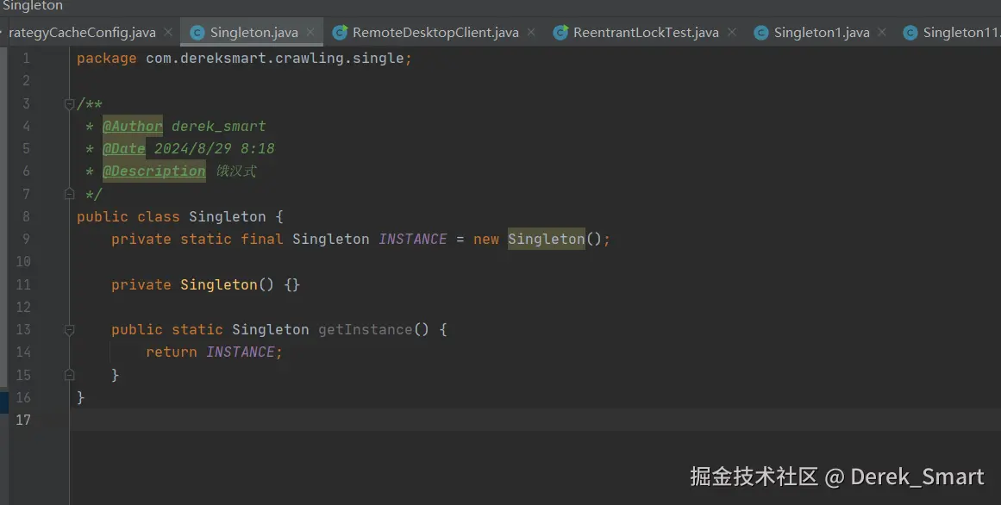Close the RemoteDesktopClient.java tab with its X icon

530,32
